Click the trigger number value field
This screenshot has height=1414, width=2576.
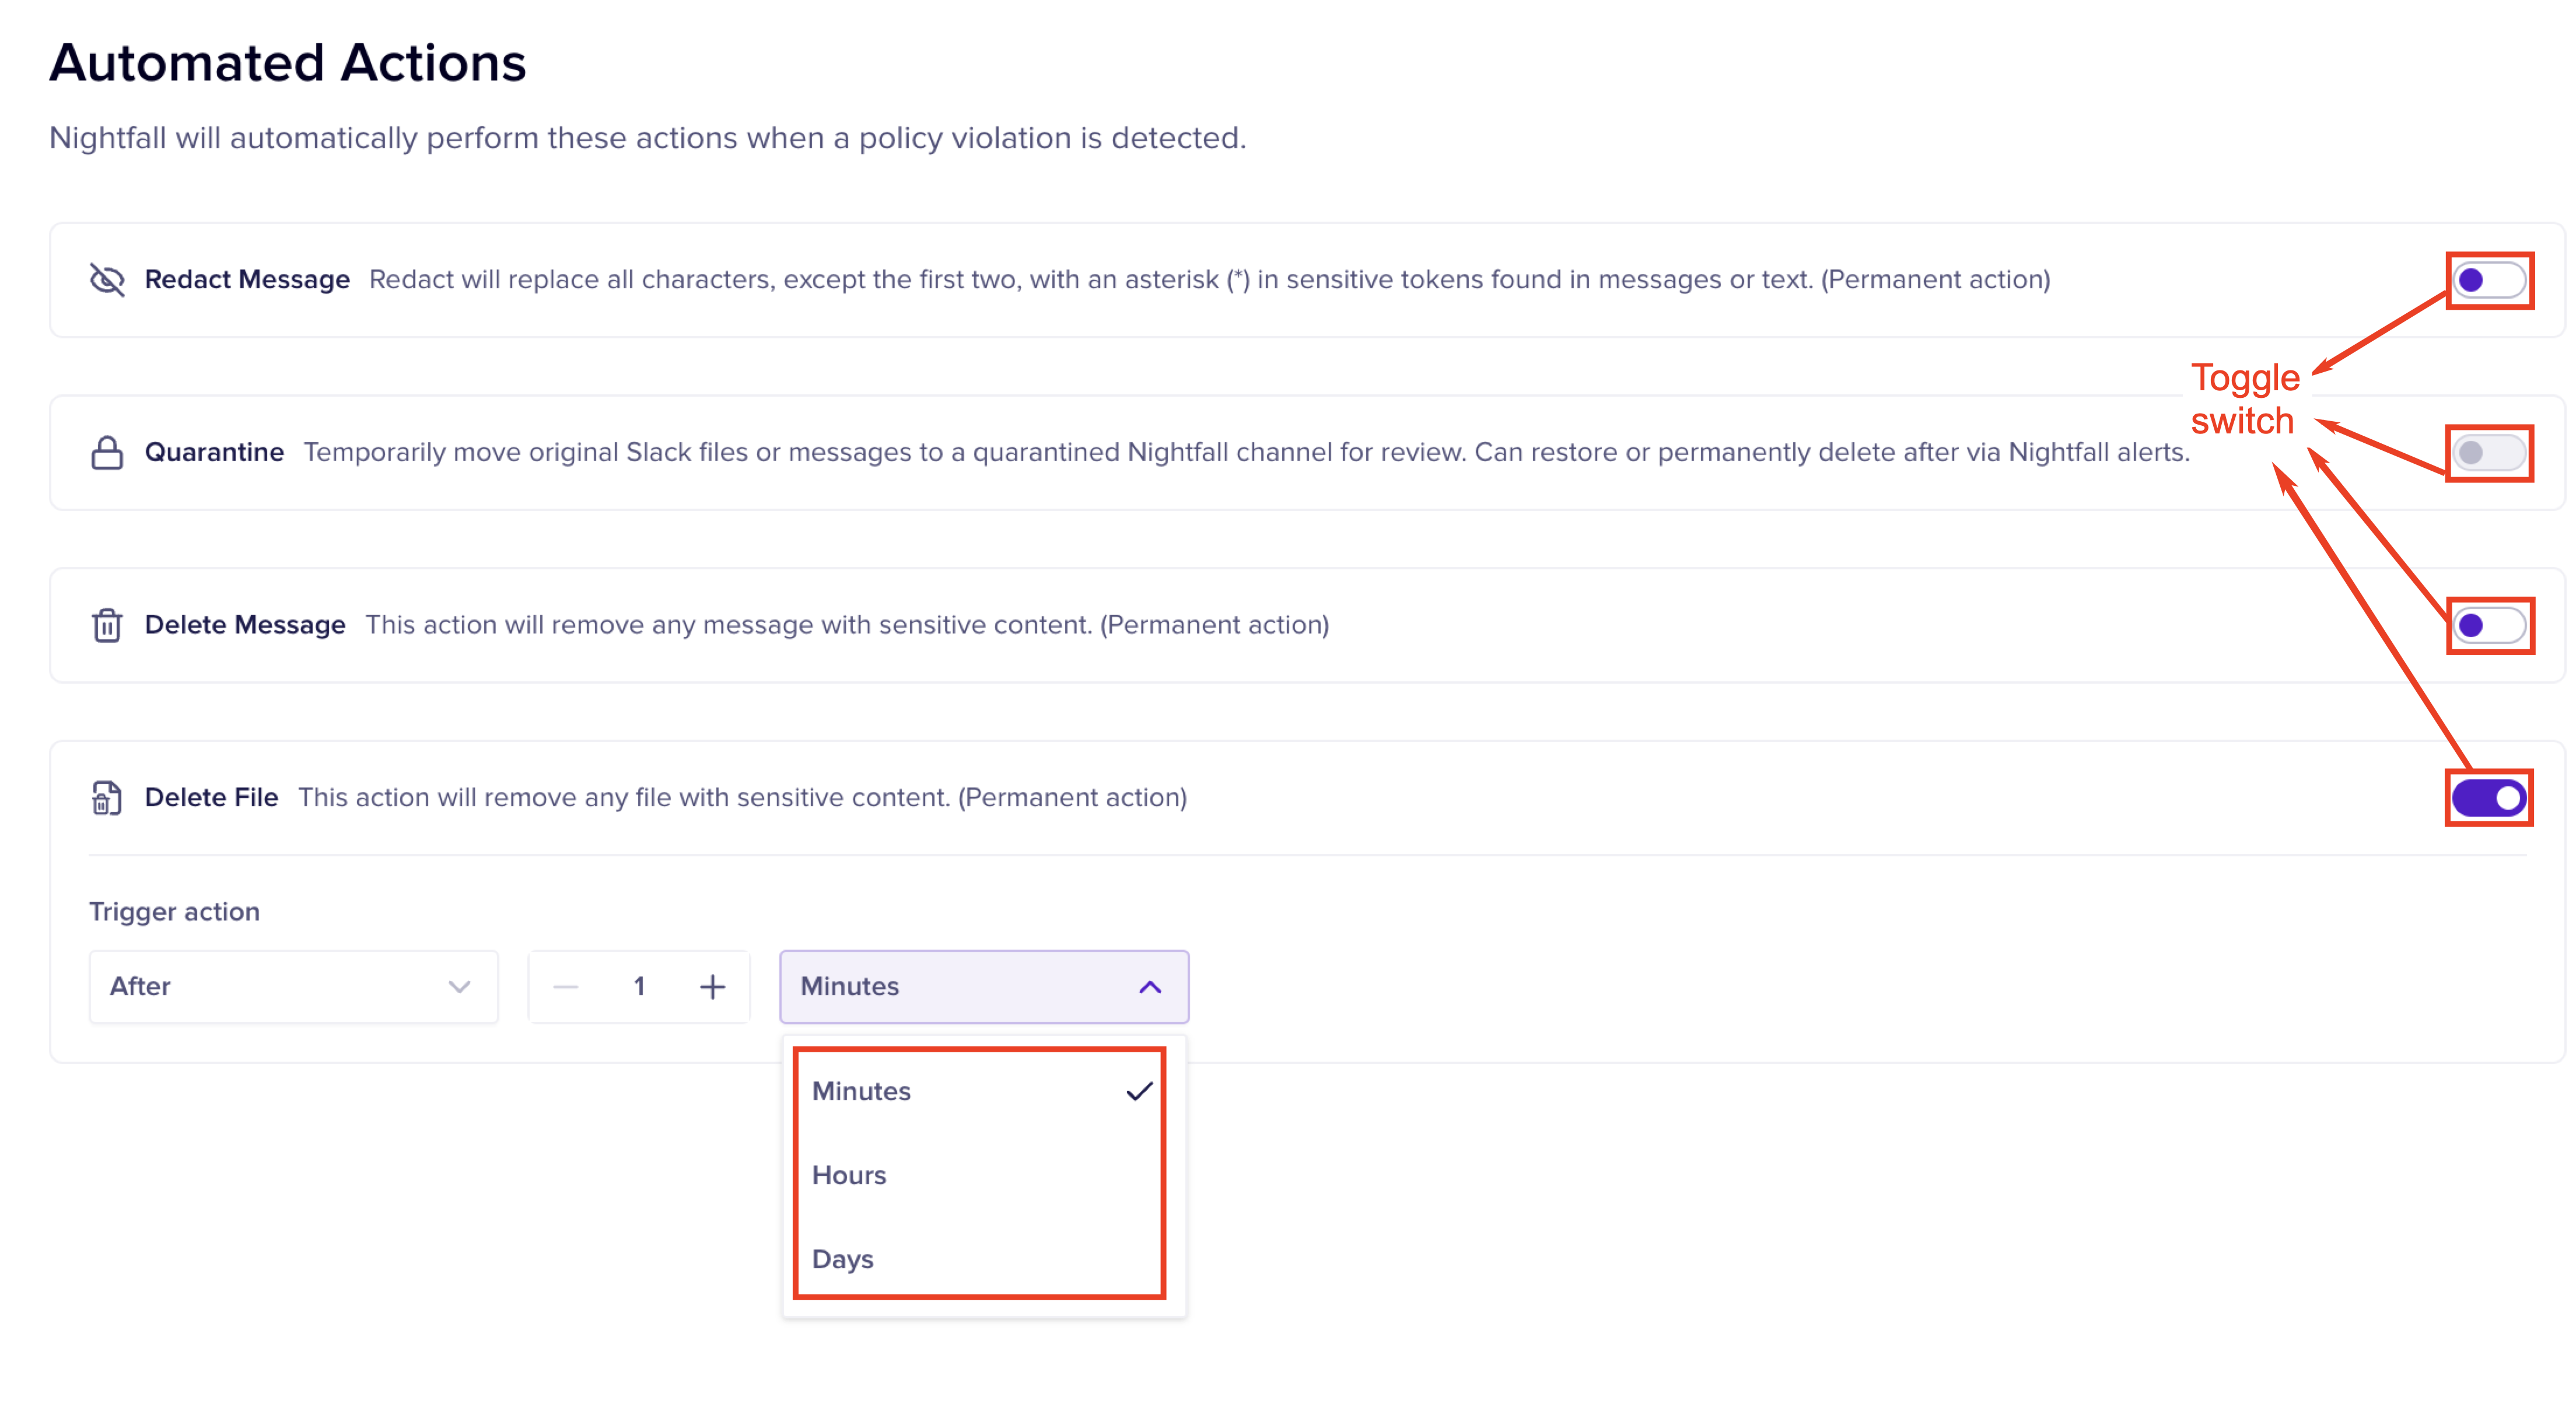(x=639, y=987)
